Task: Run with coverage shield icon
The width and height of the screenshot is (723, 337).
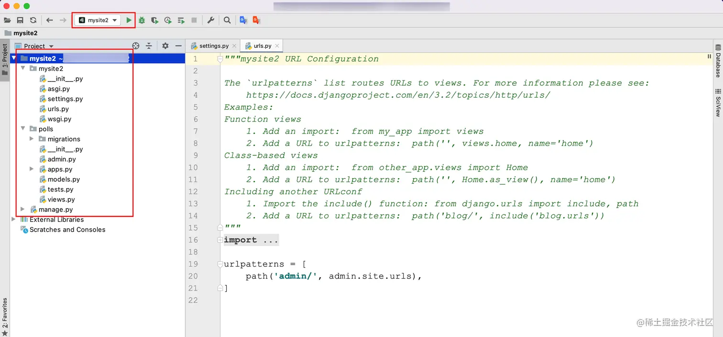Action: coord(154,20)
